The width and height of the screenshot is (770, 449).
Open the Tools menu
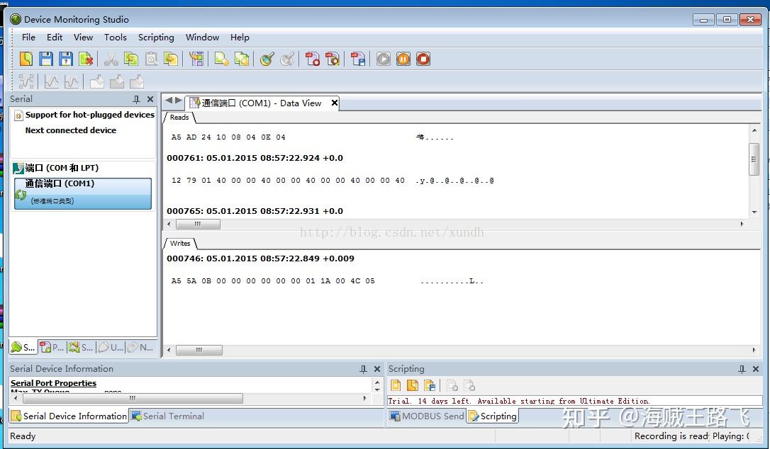click(x=116, y=38)
